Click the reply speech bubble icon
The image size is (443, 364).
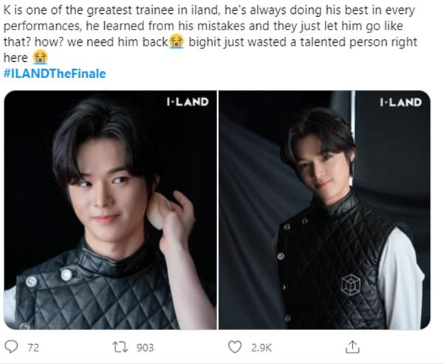click(11, 347)
